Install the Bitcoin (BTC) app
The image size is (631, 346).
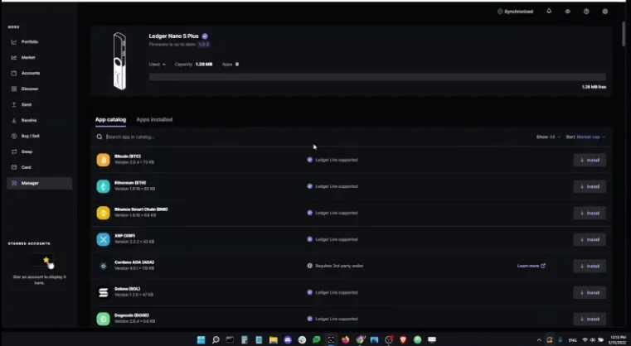(590, 160)
